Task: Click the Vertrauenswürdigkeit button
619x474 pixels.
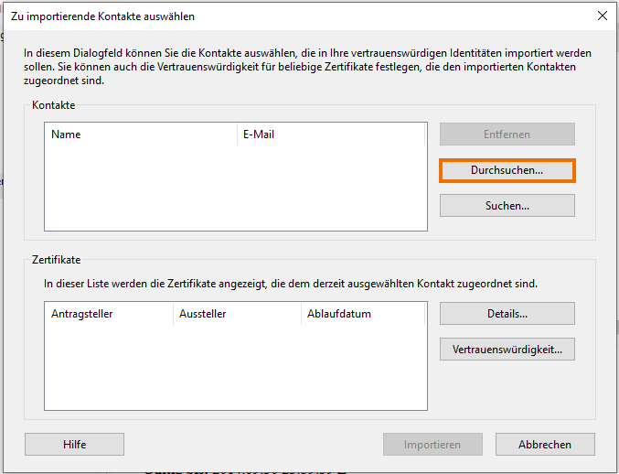Action: tap(507, 349)
